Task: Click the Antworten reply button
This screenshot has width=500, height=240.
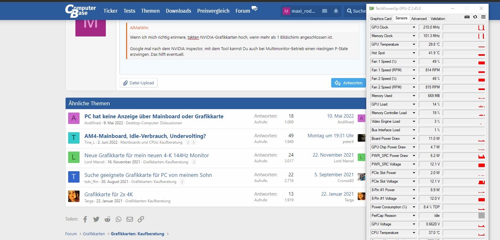Action: (348, 83)
